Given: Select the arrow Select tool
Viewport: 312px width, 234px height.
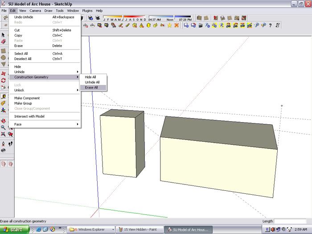Looking at the screenshot, I should [x=3, y=35].
